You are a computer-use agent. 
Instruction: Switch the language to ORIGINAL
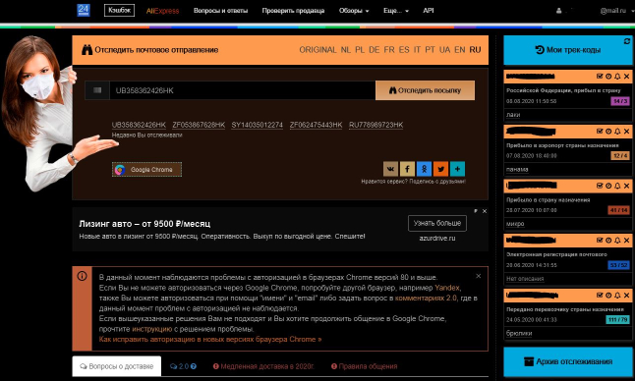(317, 50)
